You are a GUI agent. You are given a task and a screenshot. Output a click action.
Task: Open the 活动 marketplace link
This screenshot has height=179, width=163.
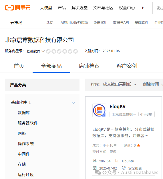point(50,23)
